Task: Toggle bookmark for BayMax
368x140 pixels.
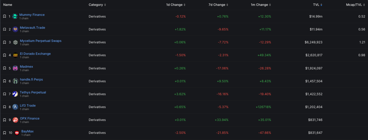Action: pyautogui.click(x=4, y=133)
